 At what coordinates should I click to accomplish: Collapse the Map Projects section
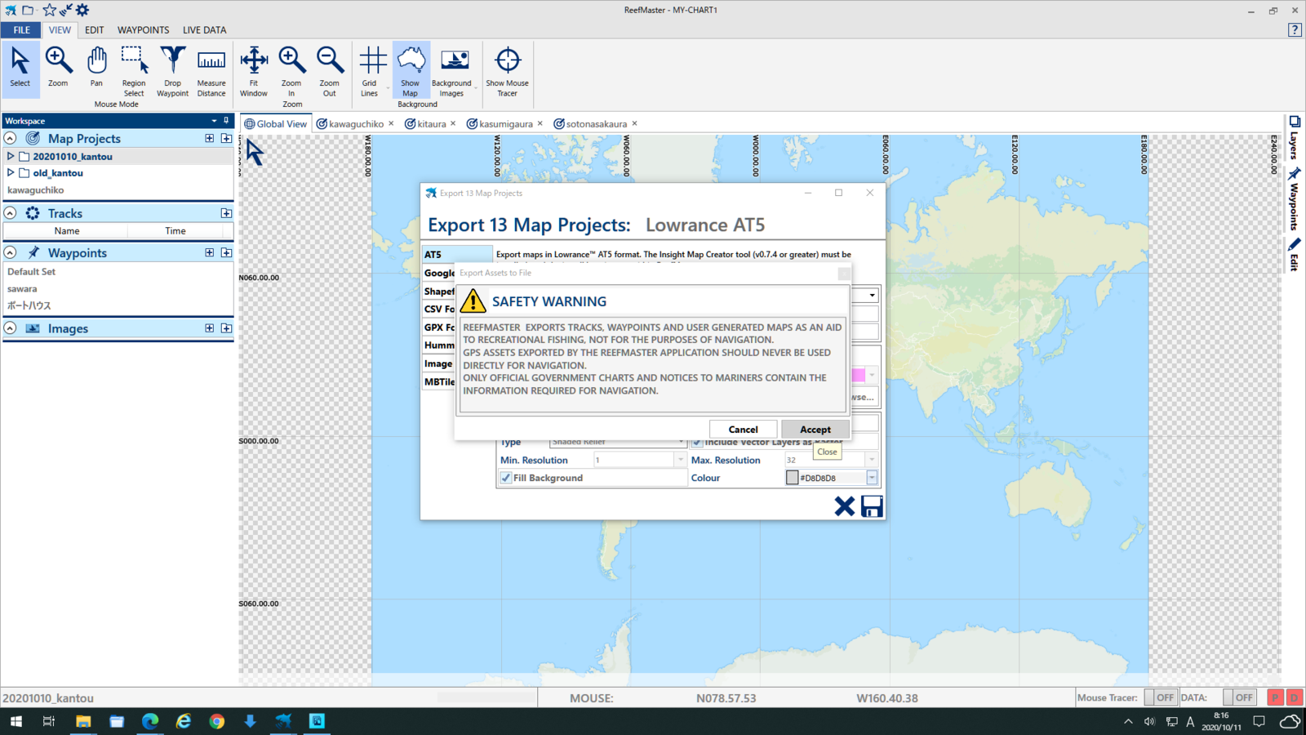(x=11, y=139)
